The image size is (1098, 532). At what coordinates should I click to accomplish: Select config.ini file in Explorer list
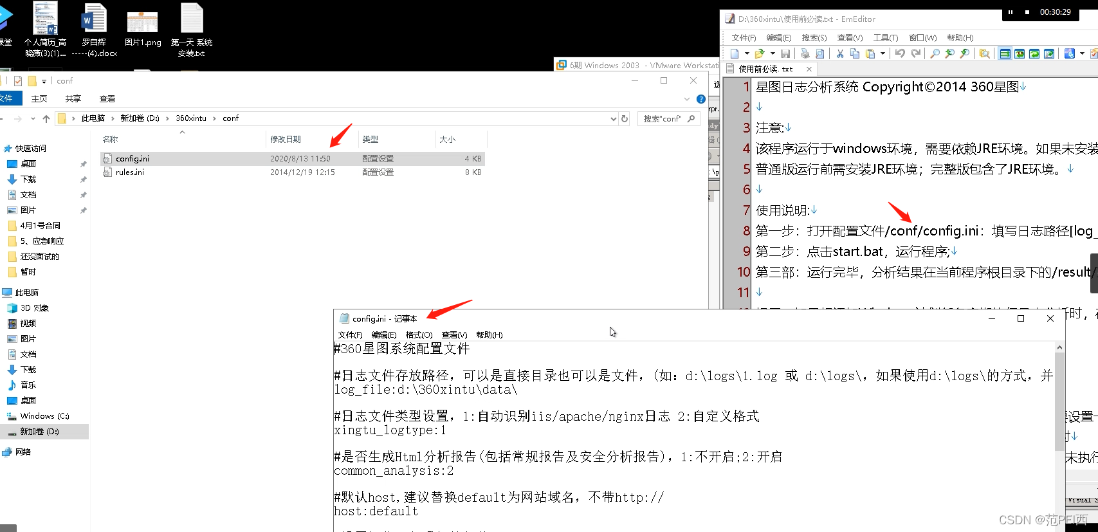292,159
